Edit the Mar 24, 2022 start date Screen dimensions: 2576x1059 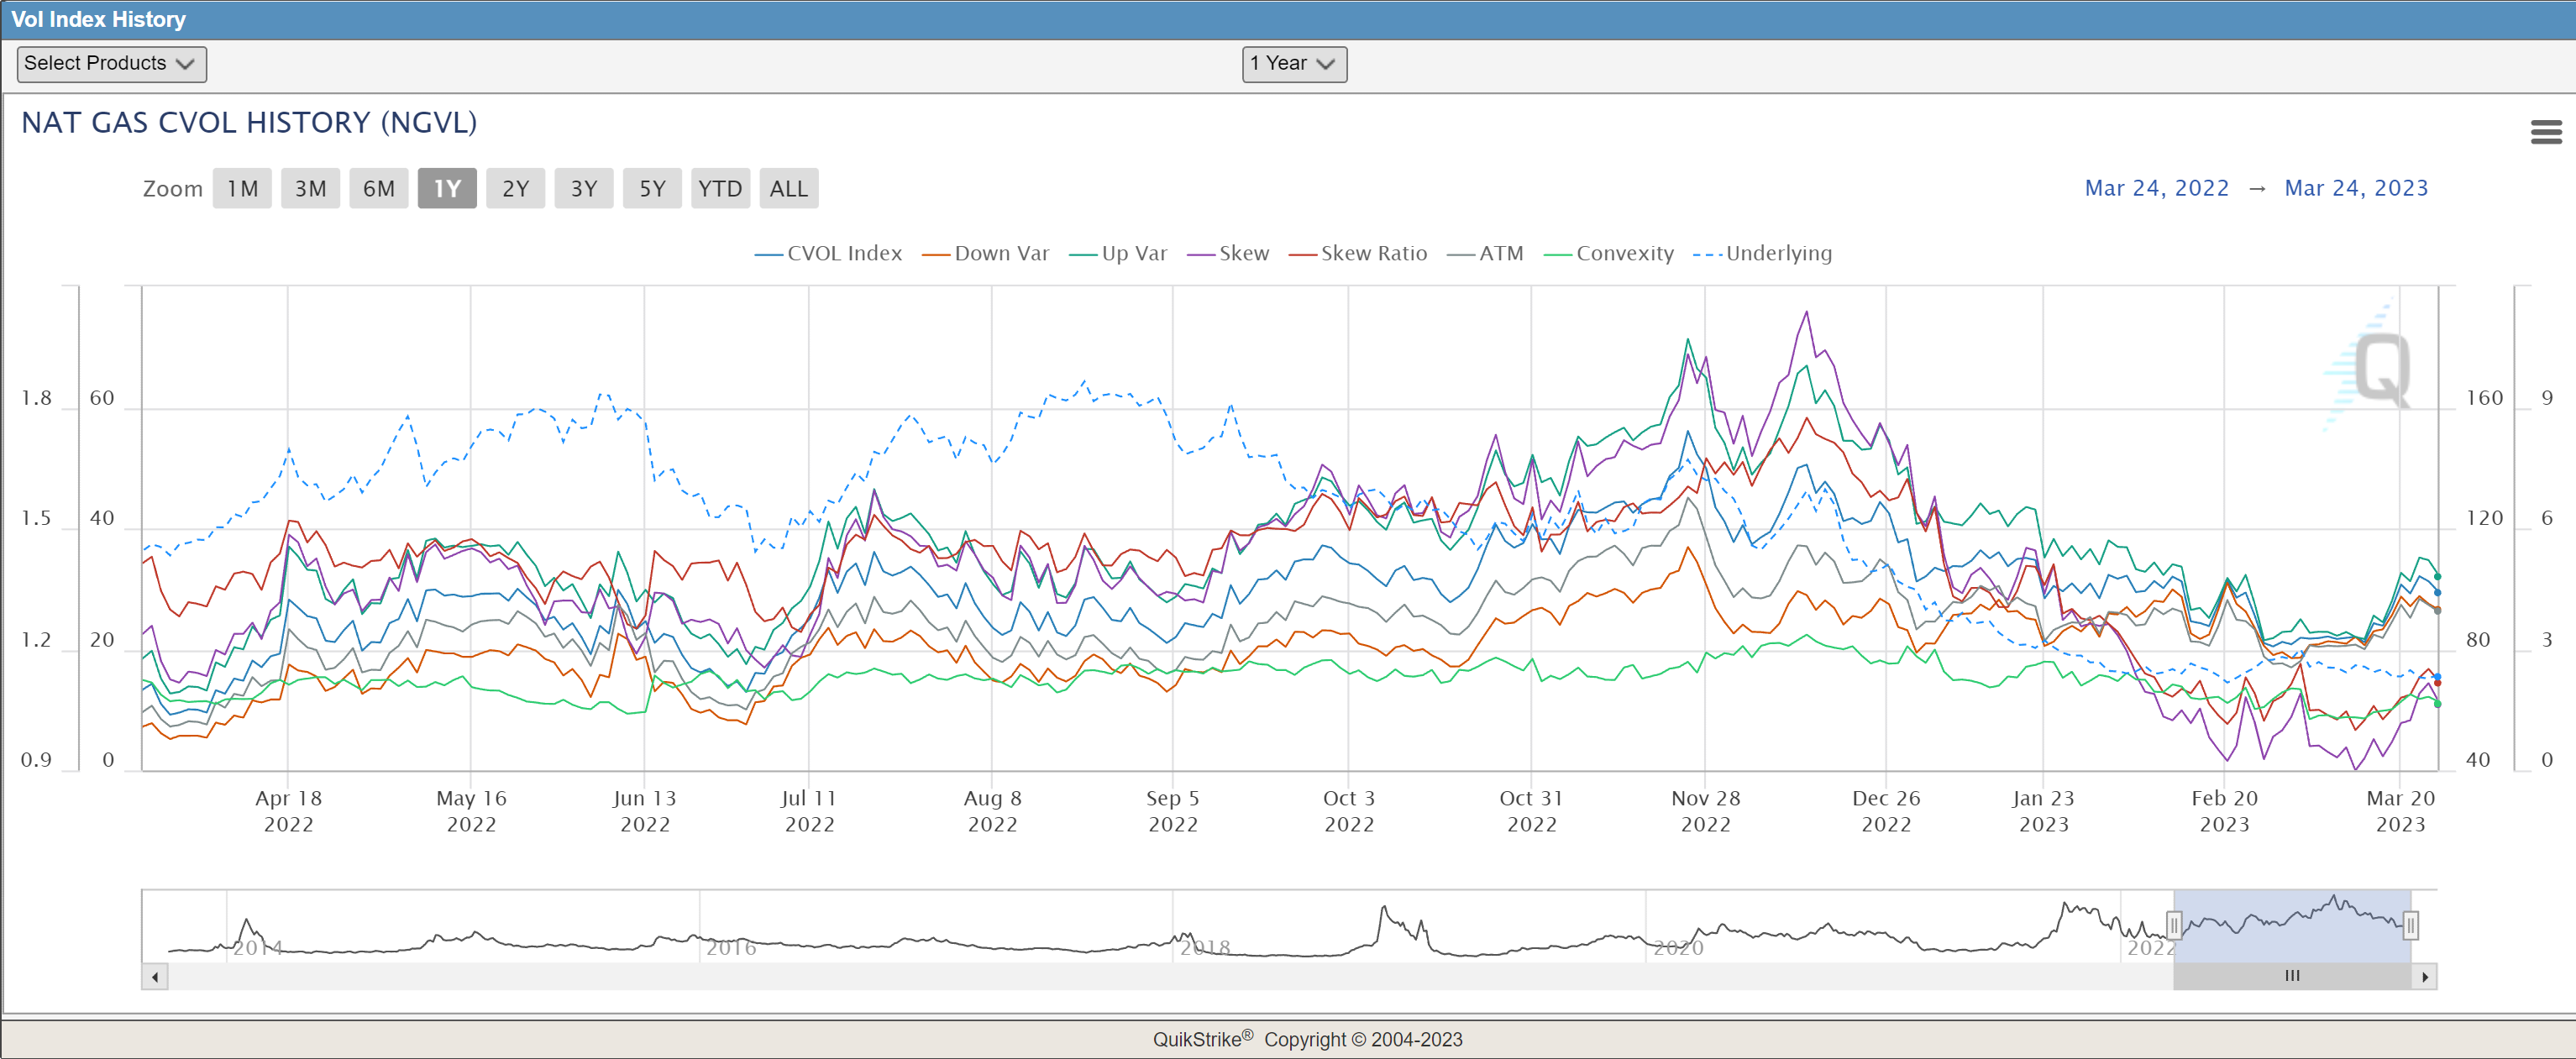click(2156, 188)
